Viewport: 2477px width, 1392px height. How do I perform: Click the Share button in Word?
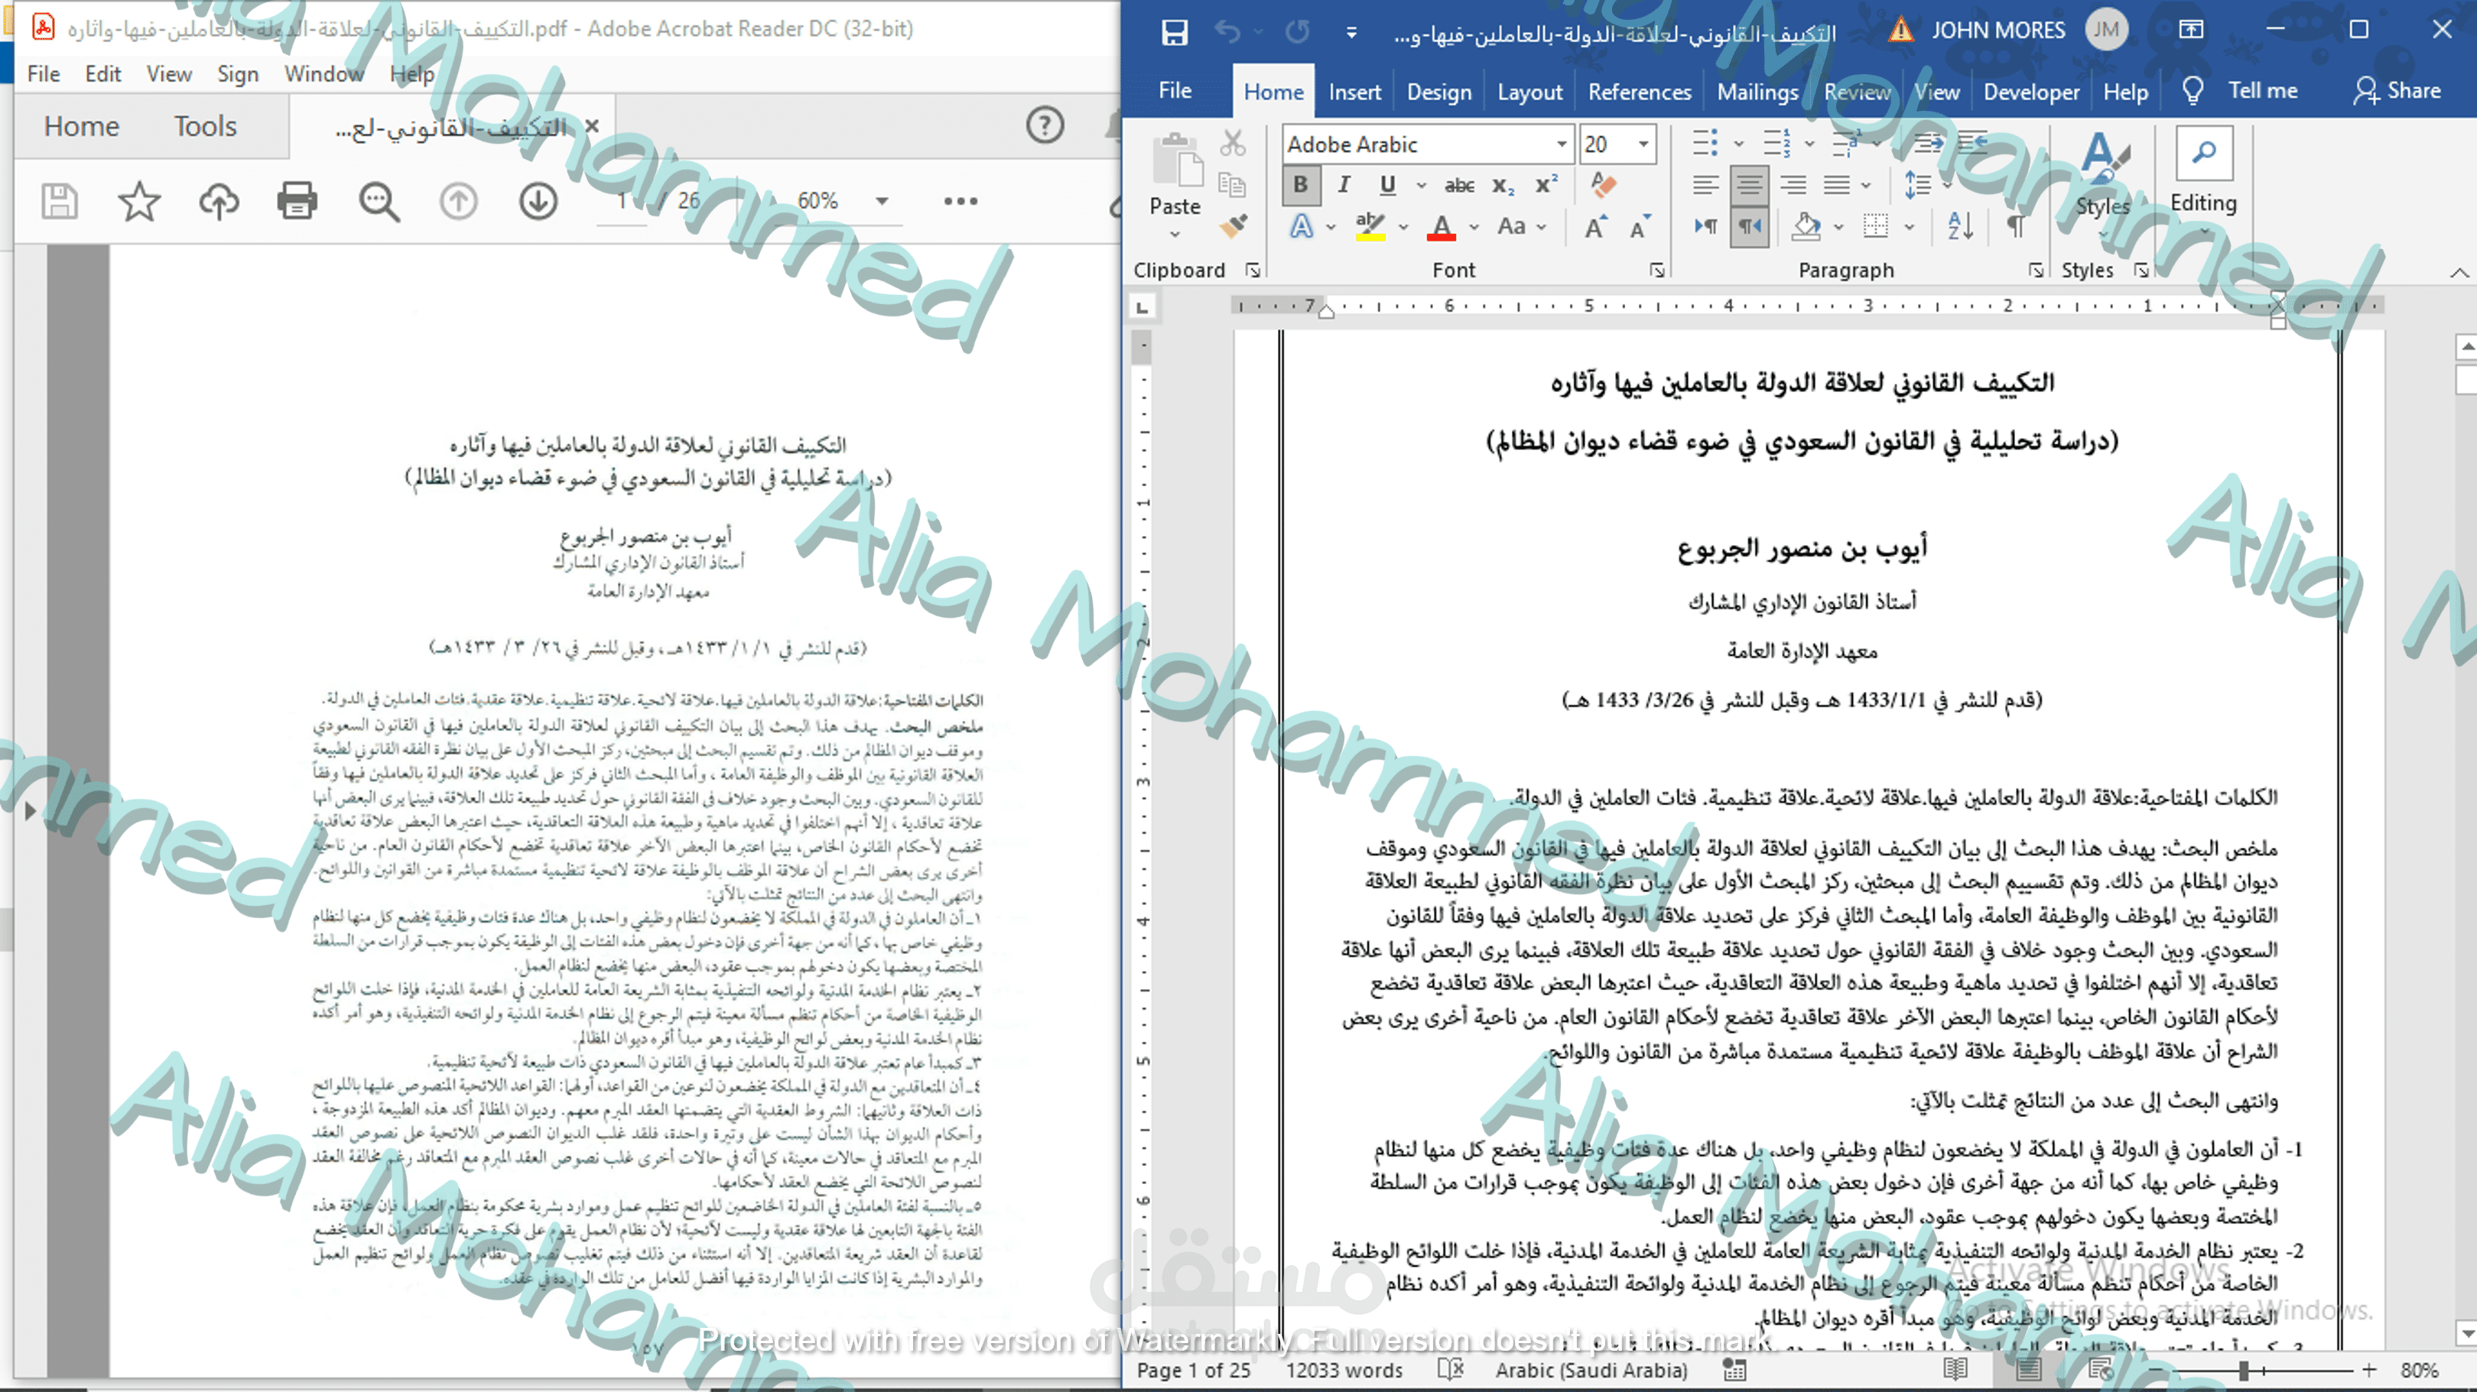pyautogui.click(x=2397, y=90)
